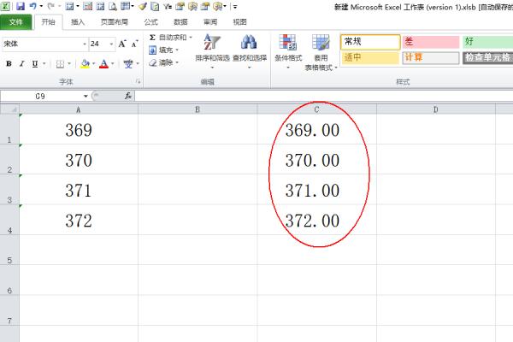Screen dimensions: 513x342
Task: Click the Save icon in quick access toolbar
Action: pyautogui.click(x=21, y=6)
